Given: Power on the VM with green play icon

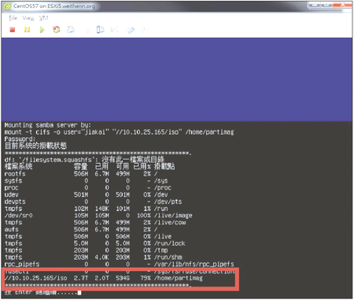Looking at the screenshot, I should 42,30.
